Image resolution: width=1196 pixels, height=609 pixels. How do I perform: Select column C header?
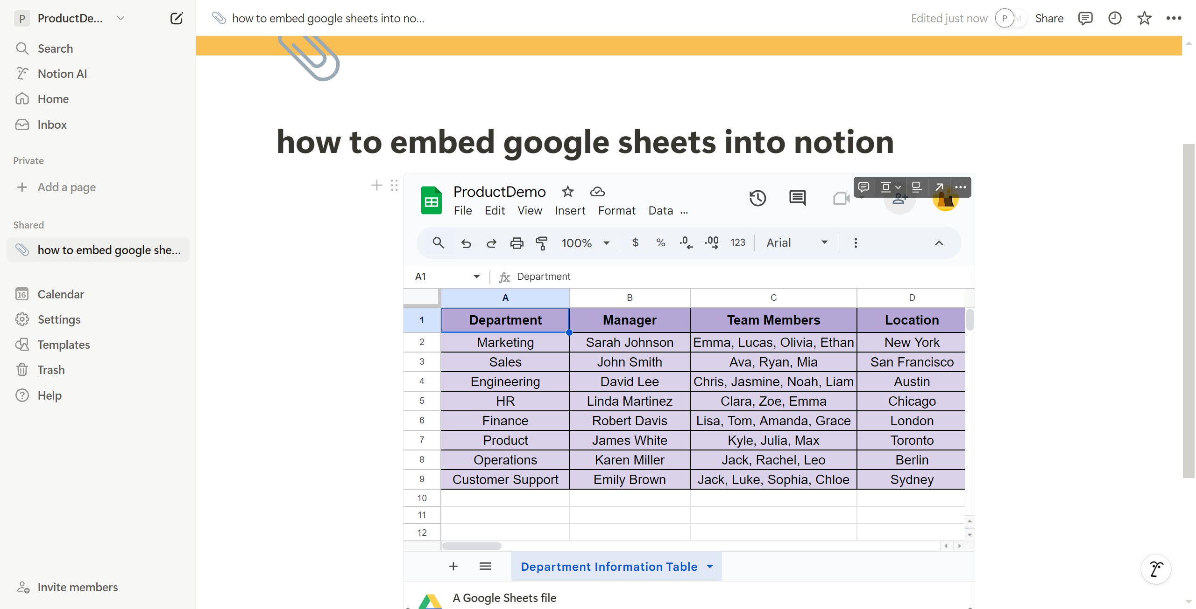coord(773,298)
